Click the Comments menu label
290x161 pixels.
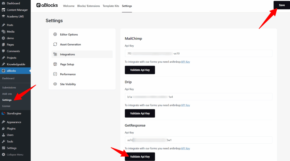[13, 51]
